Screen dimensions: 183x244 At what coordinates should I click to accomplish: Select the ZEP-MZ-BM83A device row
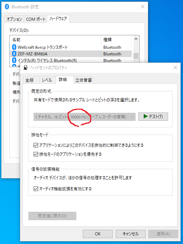point(71,54)
